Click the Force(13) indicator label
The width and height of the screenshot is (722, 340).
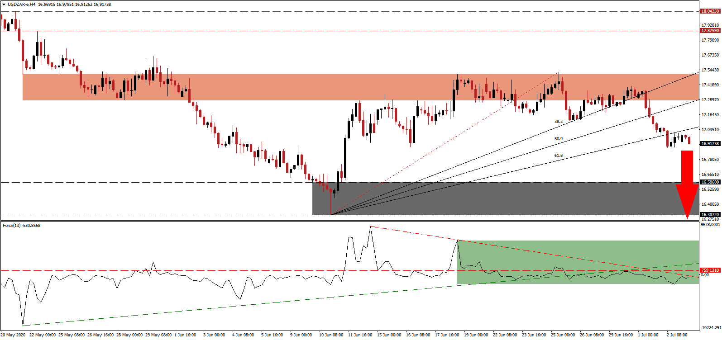(21, 226)
